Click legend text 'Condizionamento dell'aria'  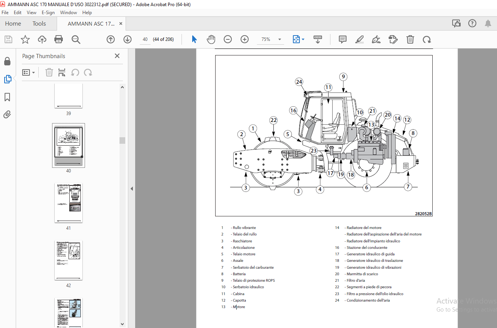(368, 300)
